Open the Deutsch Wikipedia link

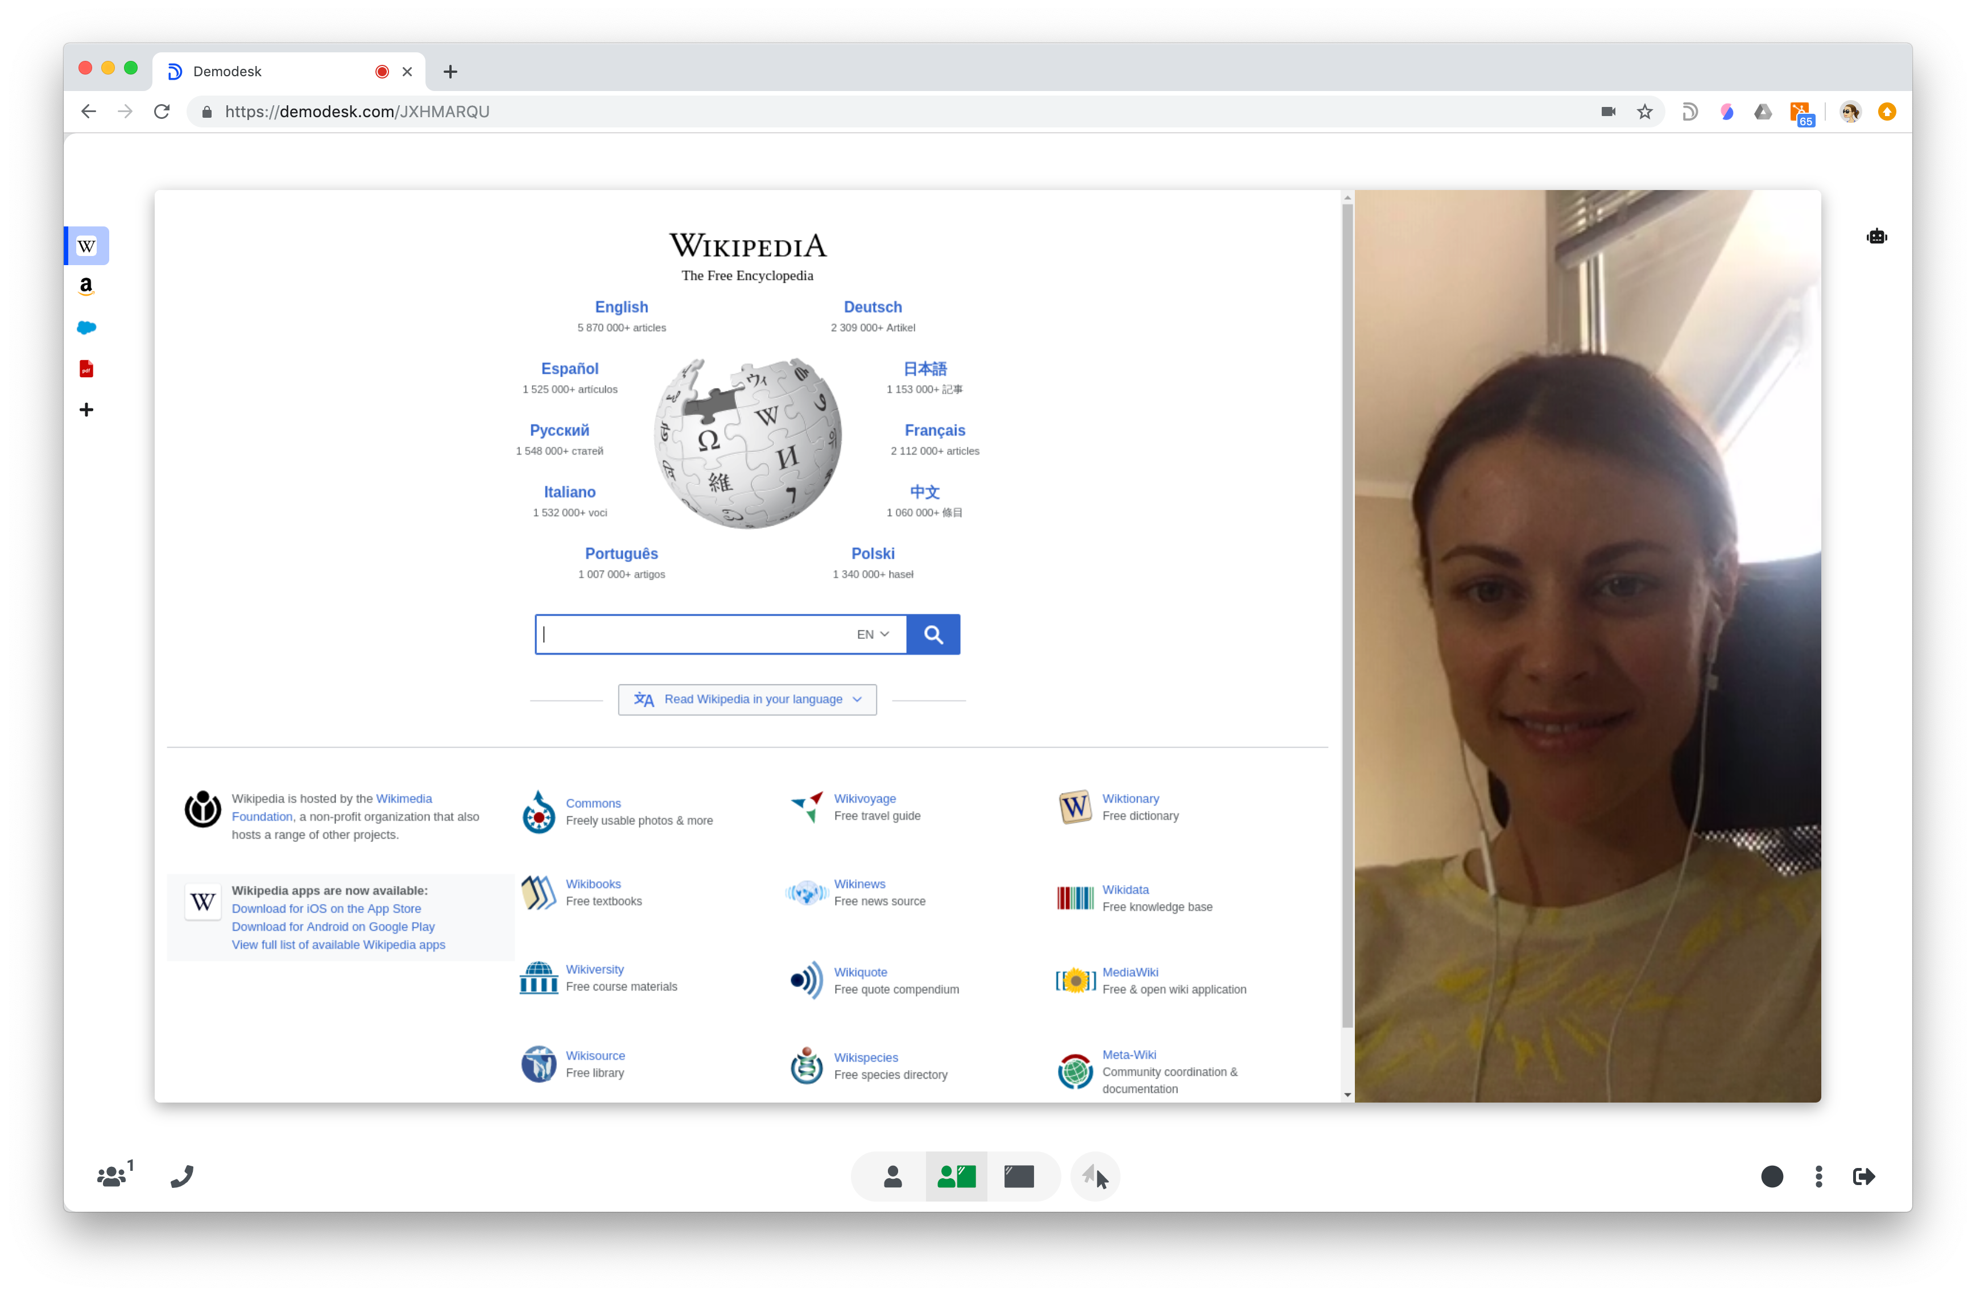873,307
